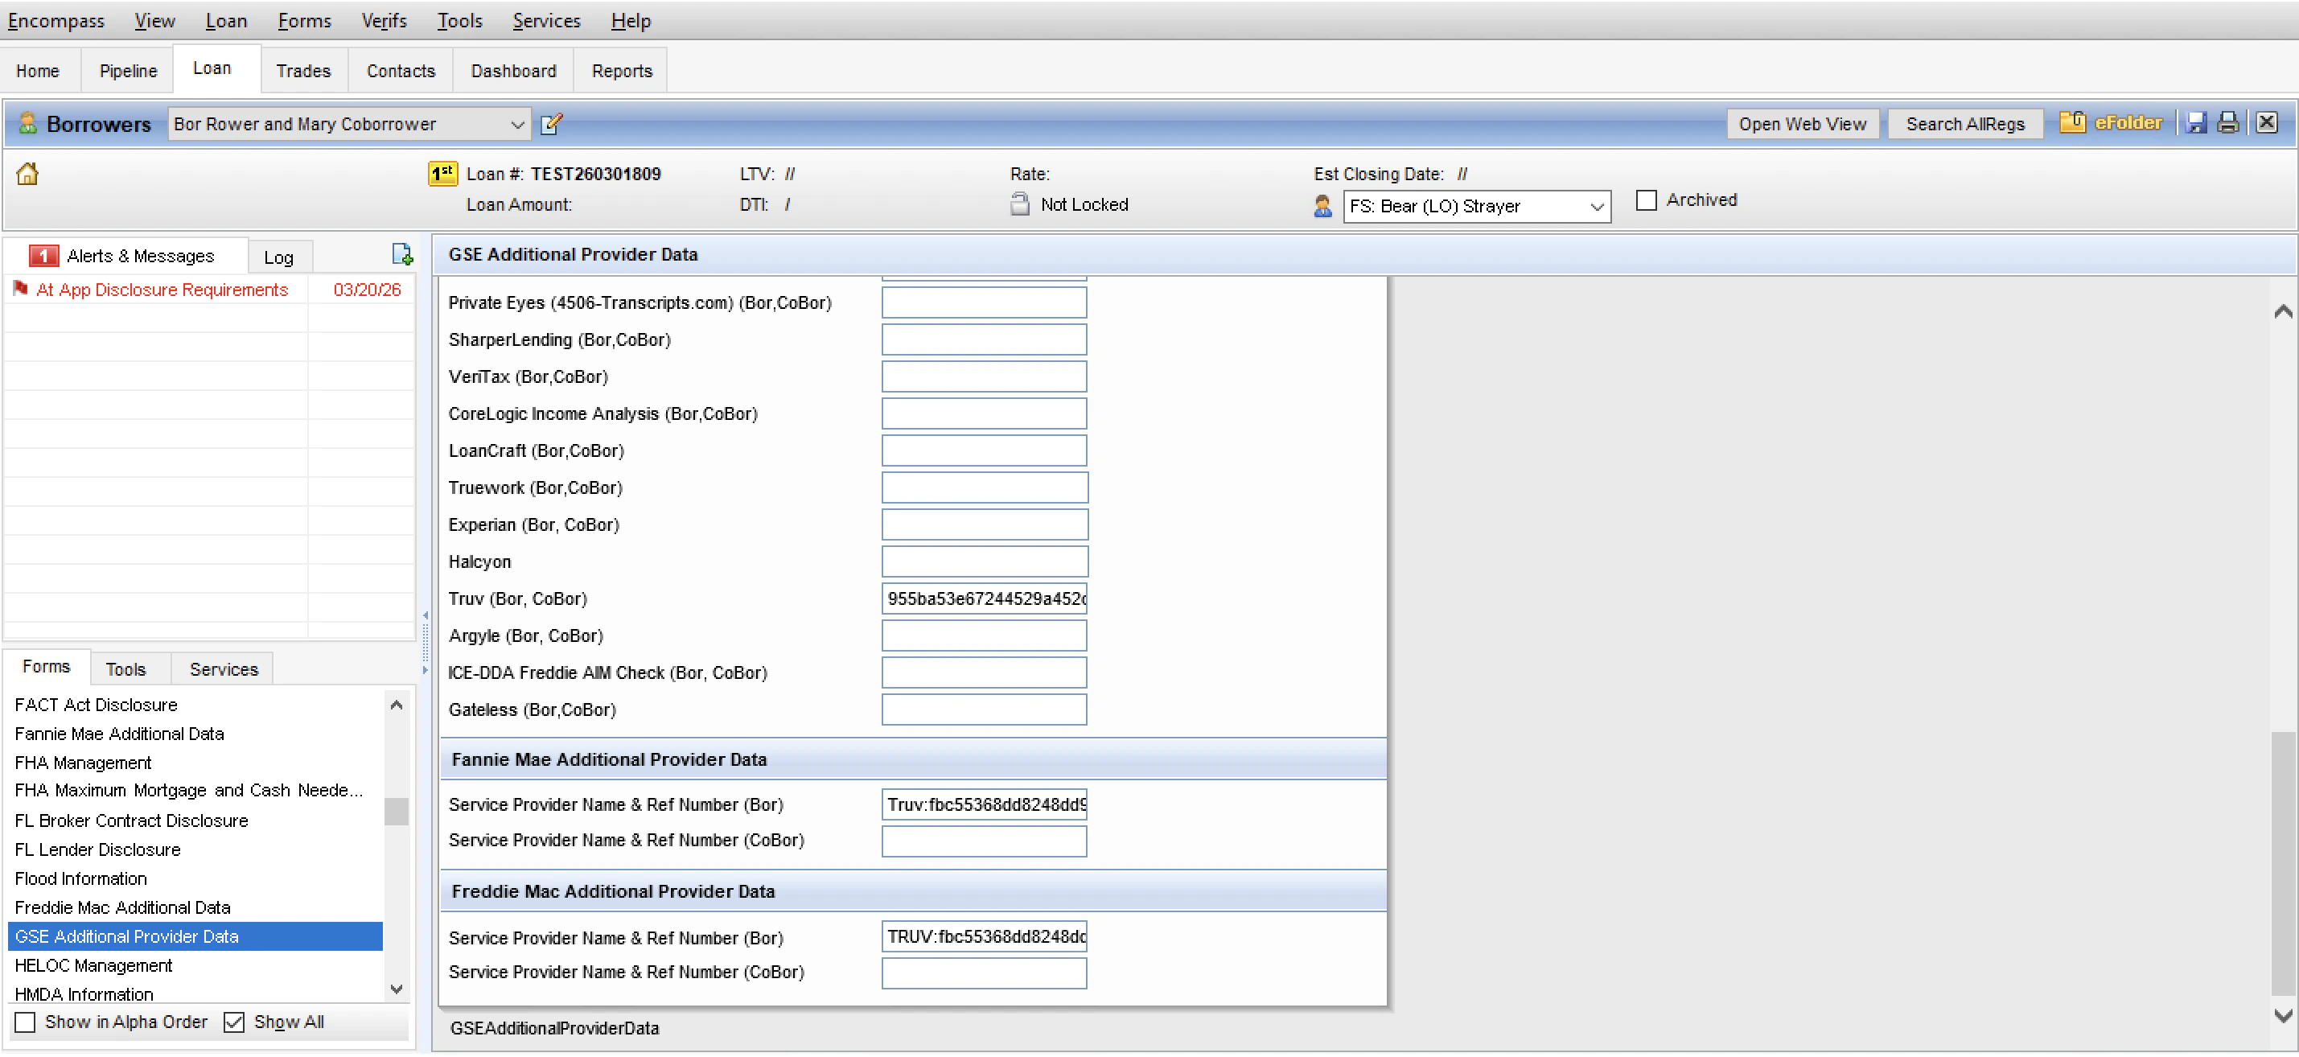Uncheck the Show All checkbox
The image size is (2299, 1057).
point(234,1022)
